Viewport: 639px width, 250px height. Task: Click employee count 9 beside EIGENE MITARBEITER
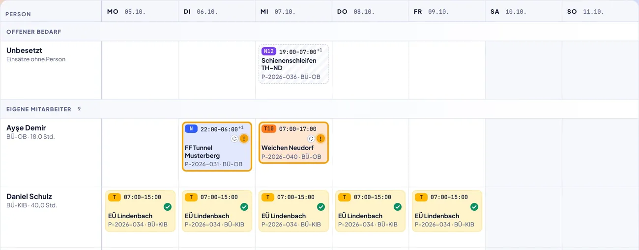click(x=79, y=109)
